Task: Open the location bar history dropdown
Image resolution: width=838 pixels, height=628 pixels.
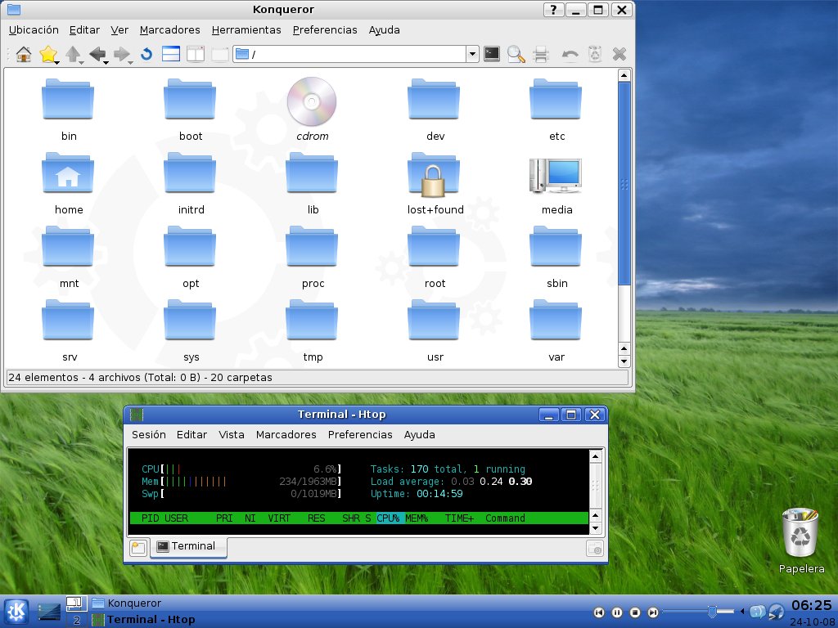Action: pos(472,54)
